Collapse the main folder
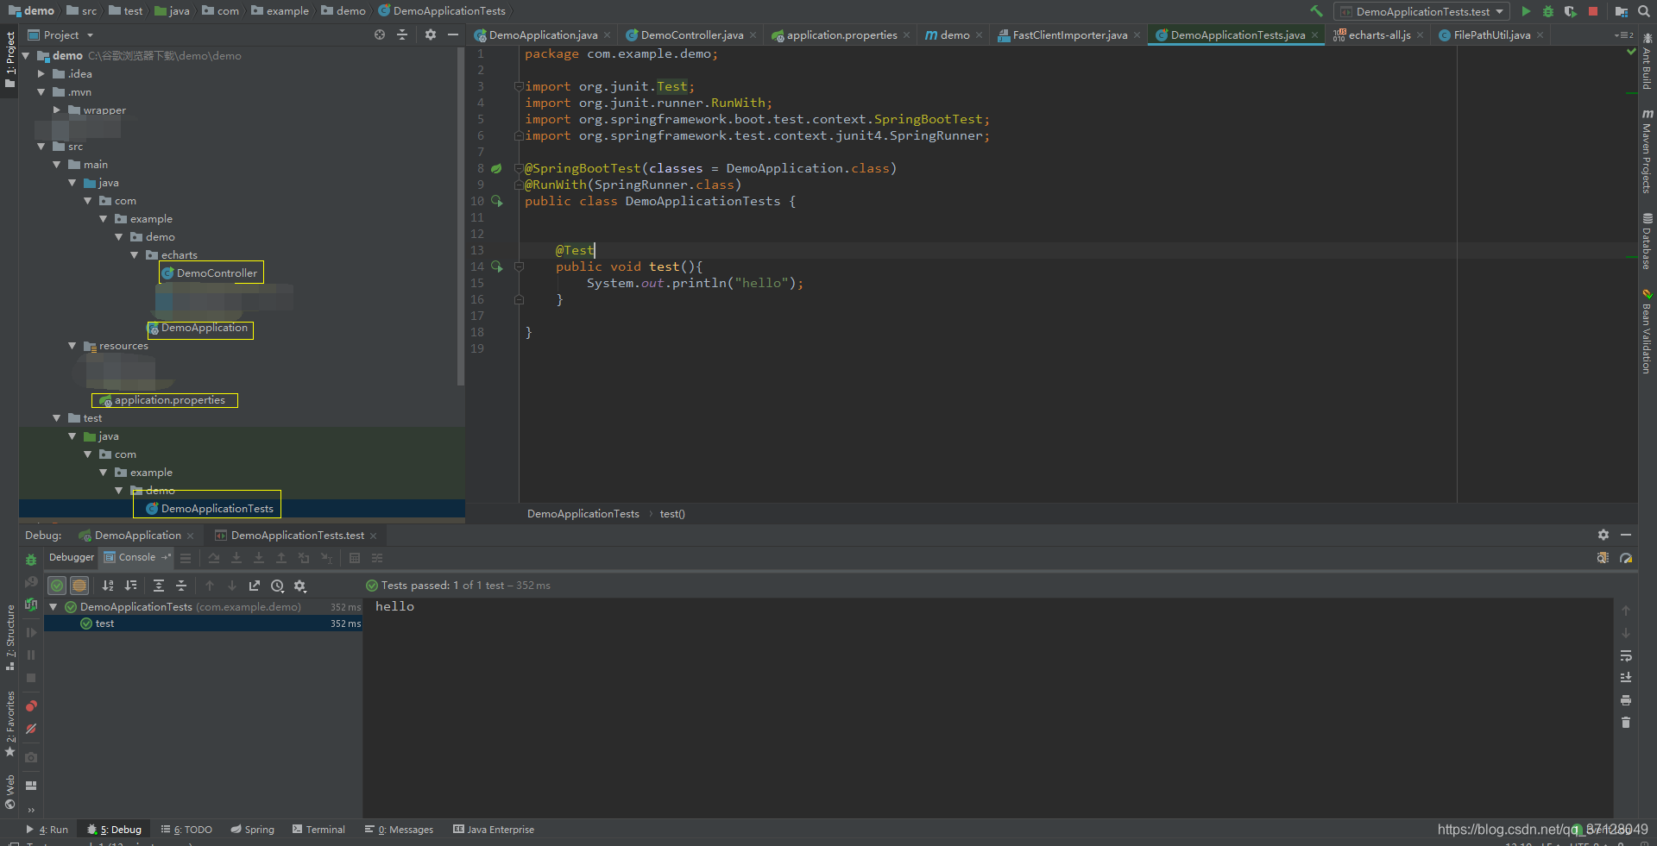1657x846 pixels. (x=56, y=165)
